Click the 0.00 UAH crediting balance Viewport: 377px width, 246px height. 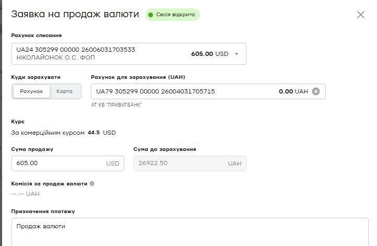[293, 91]
